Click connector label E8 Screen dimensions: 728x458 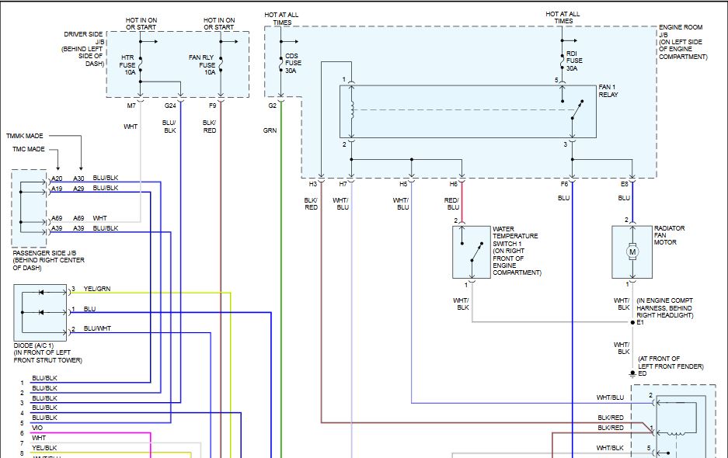click(x=625, y=184)
